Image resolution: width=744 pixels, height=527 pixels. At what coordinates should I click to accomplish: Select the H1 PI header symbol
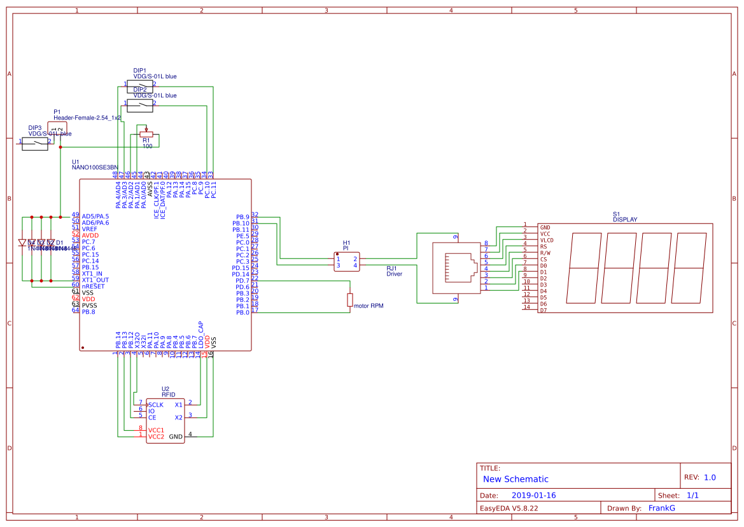tap(347, 262)
